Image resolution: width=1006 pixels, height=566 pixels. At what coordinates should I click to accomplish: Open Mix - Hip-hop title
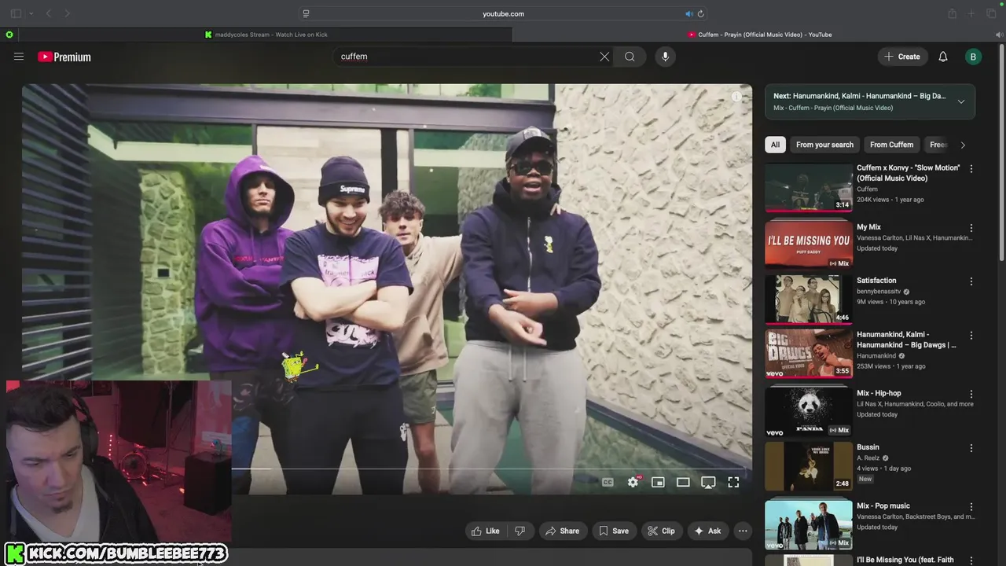coord(879,393)
